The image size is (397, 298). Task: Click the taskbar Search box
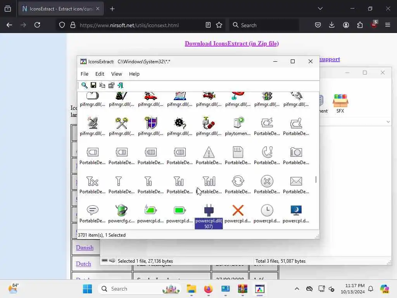tap(140, 289)
